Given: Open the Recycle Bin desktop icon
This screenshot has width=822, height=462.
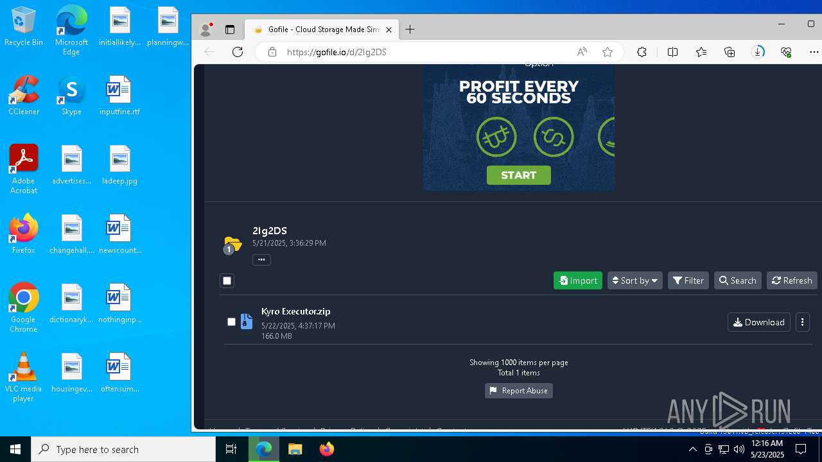Looking at the screenshot, I should click(x=24, y=26).
